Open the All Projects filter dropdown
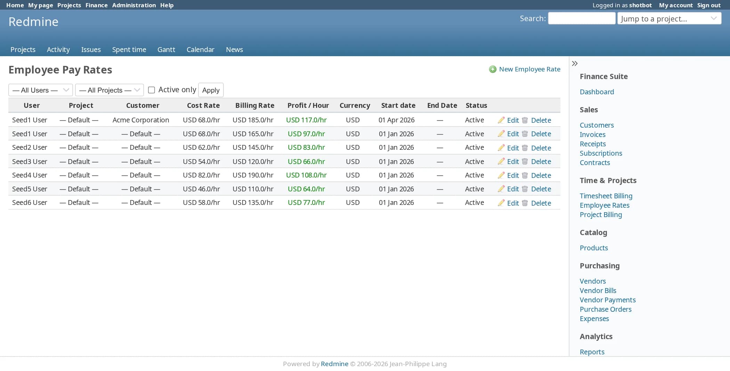The height and width of the screenshot is (371, 730). pyautogui.click(x=109, y=90)
